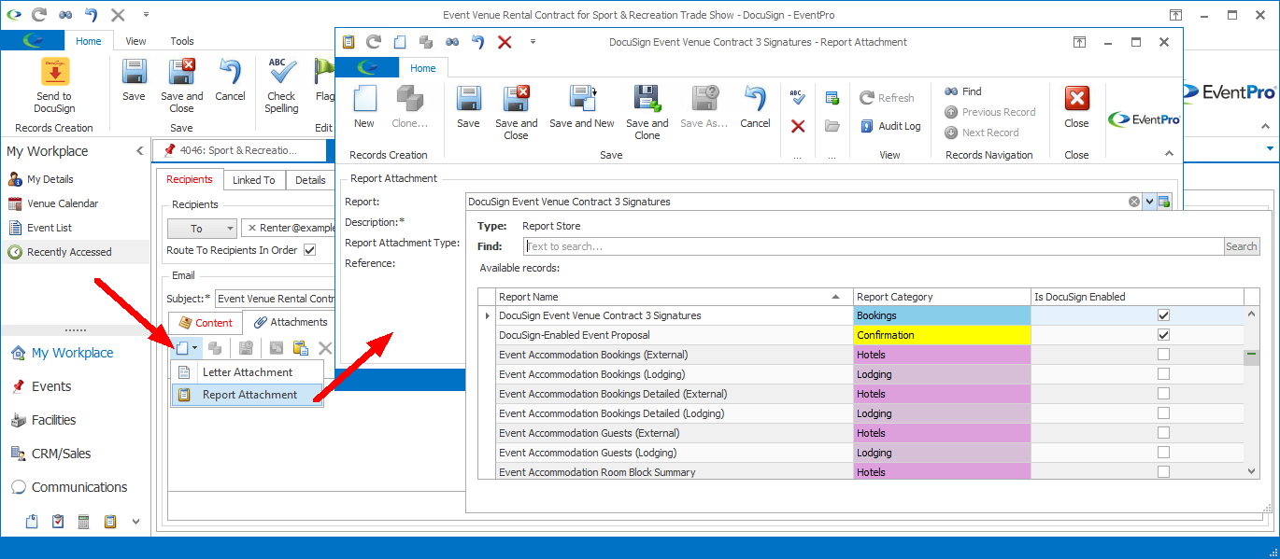The image size is (1280, 559).
Task: Select Report Attachment menu item
Action: [248, 395]
